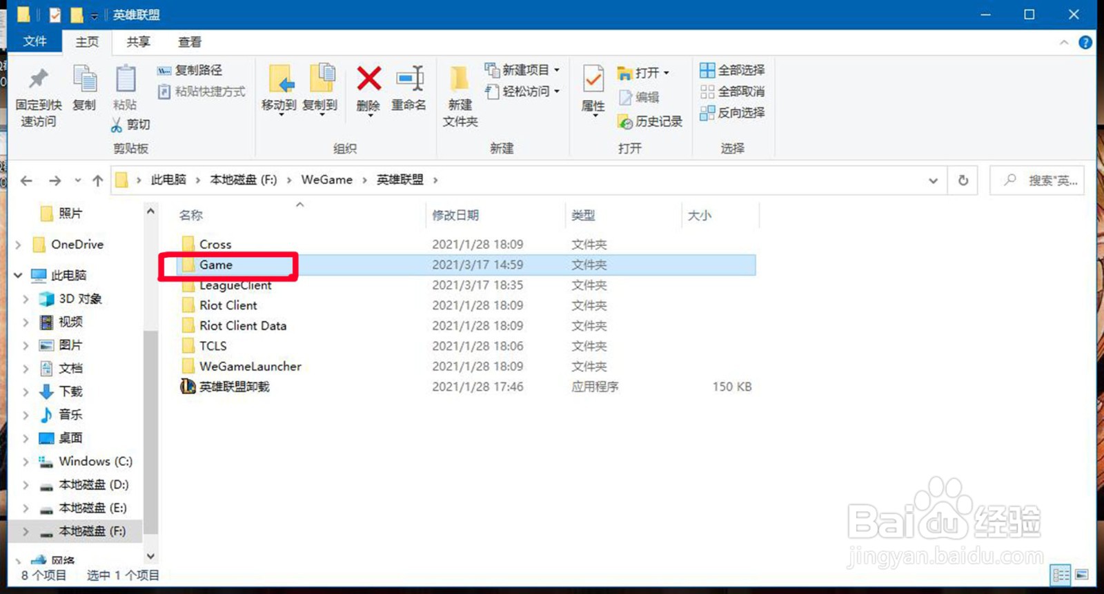Screen dimensions: 1104x594
Task: Customize Quick Access Toolbar dropdown arrow
Action: coord(94,15)
